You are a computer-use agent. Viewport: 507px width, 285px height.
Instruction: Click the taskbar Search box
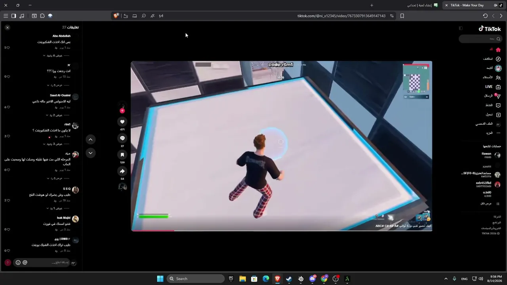[x=196, y=279]
